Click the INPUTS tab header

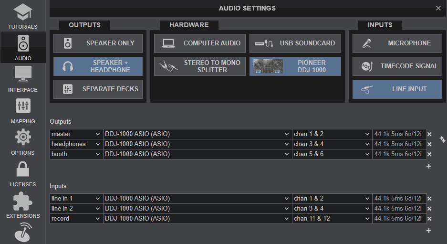point(380,25)
